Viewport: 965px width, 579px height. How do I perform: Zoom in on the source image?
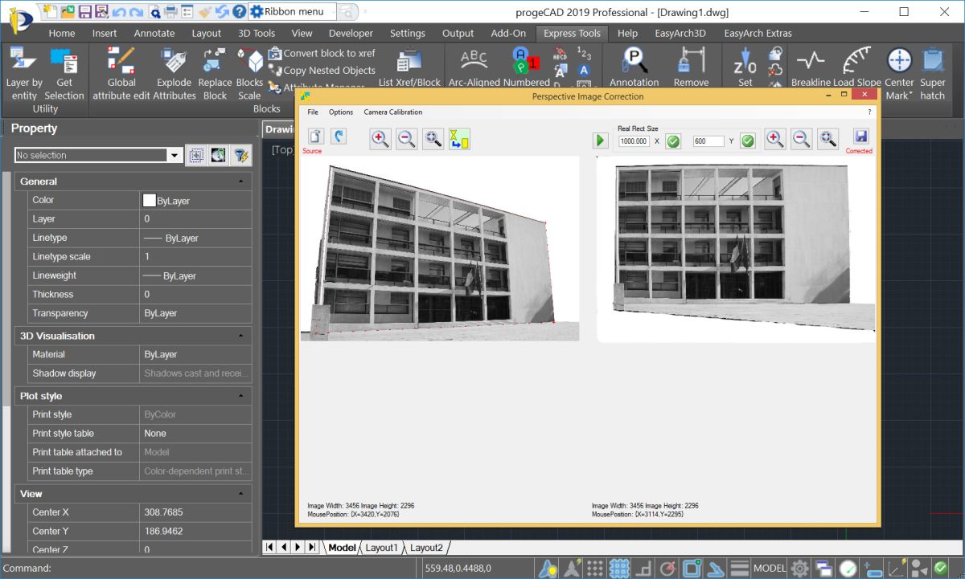[x=380, y=139]
